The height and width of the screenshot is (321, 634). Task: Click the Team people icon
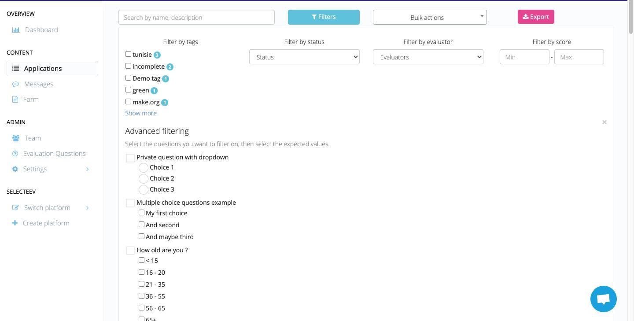16,138
